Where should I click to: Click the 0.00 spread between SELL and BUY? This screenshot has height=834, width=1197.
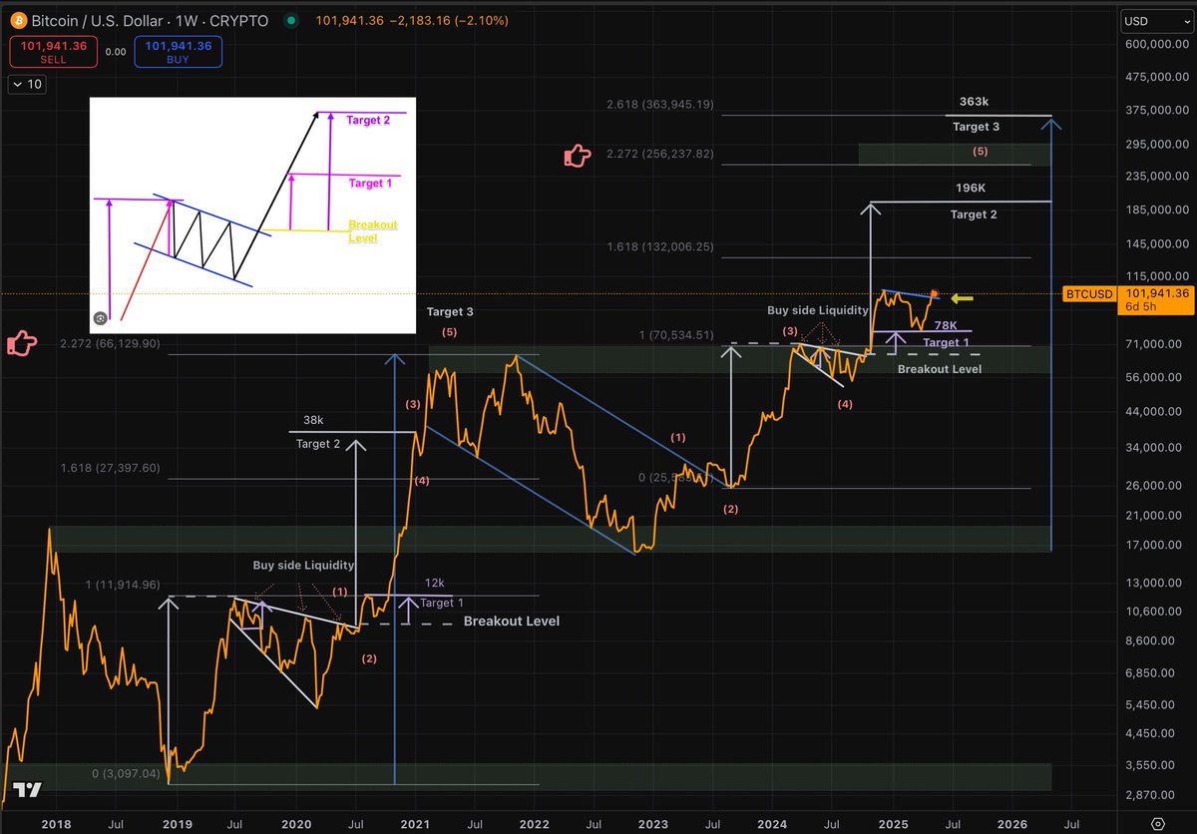(x=118, y=52)
